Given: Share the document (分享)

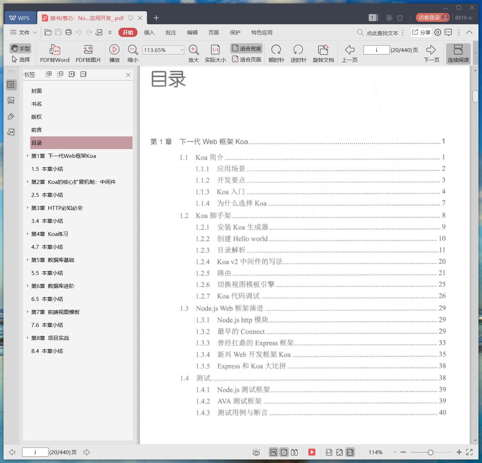Looking at the screenshot, I should pyautogui.click(x=421, y=32).
